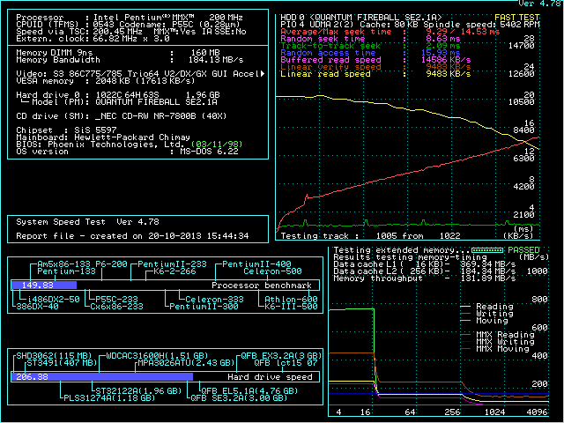The width and height of the screenshot is (564, 423).
Task: Click the PentiumII-400 reference label
Action: [256, 264]
